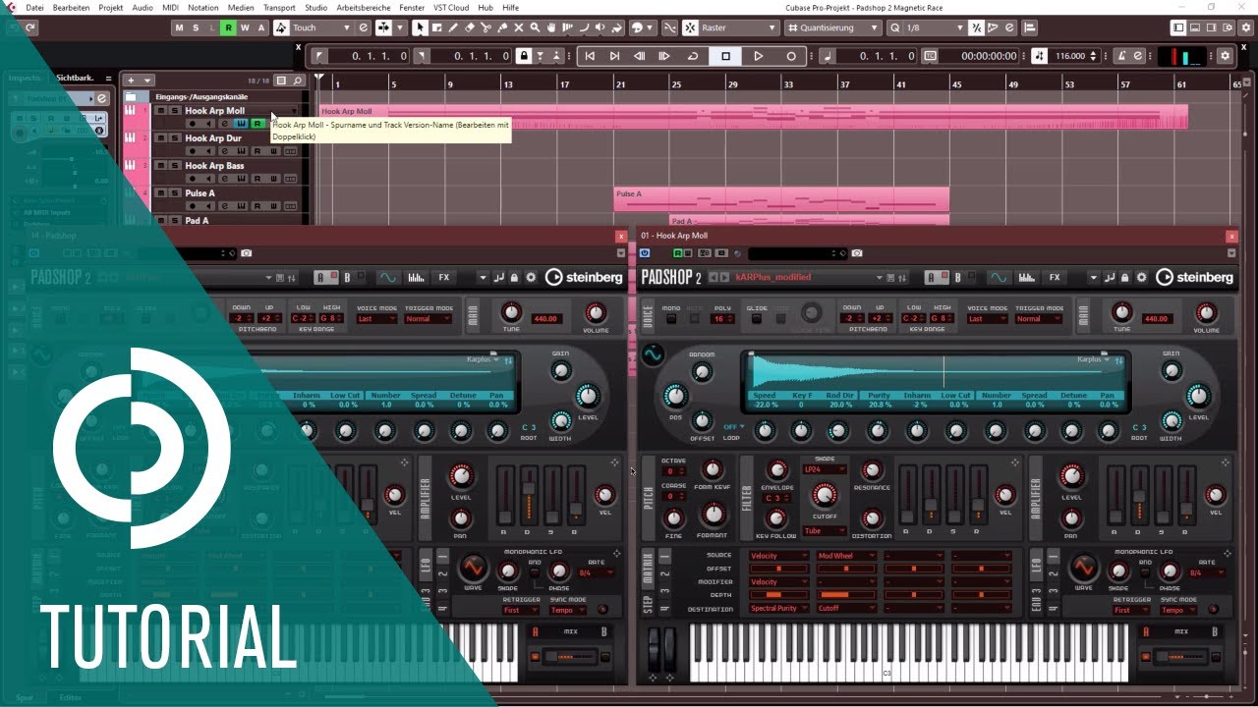Open the 1/8 quantize value dropdown
Screen dimensions: 1258x707
[927, 27]
